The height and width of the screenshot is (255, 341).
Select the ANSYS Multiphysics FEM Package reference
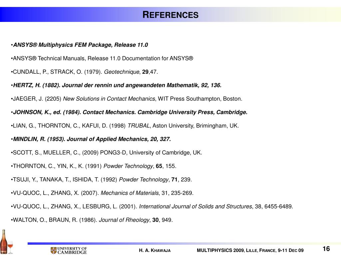tap(79, 45)
